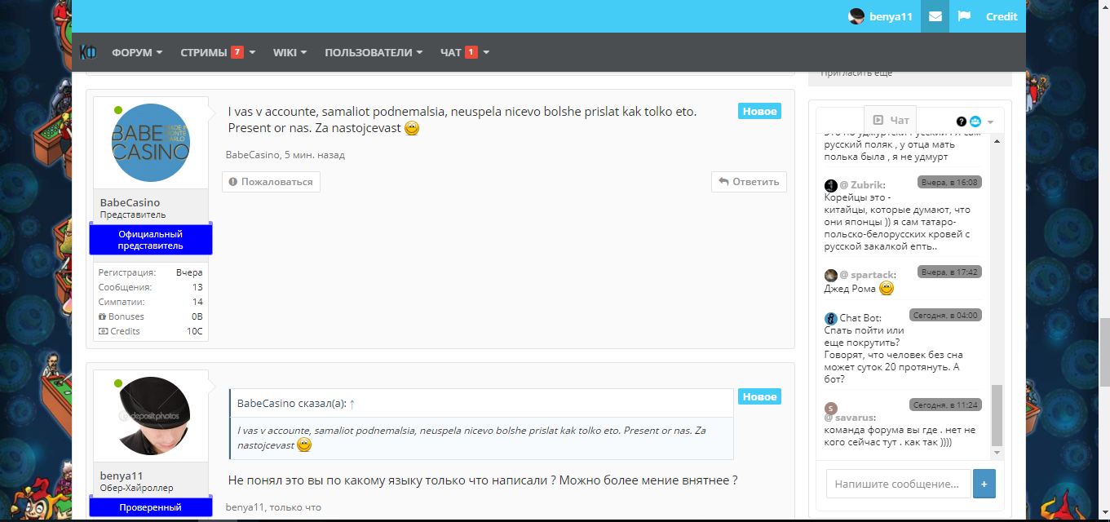Switch to the Чат tab
The width and height of the screenshot is (1110, 522).
pyautogui.click(x=888, y=120)
